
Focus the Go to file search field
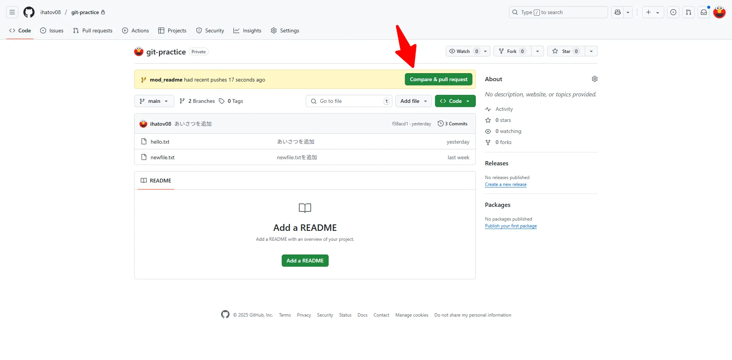pos(349,101)
